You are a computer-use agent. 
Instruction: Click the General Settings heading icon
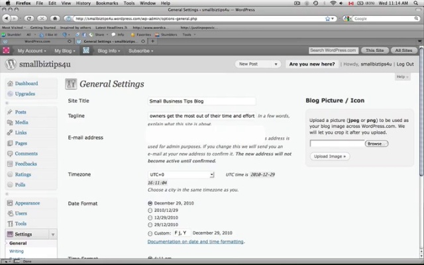71,84
